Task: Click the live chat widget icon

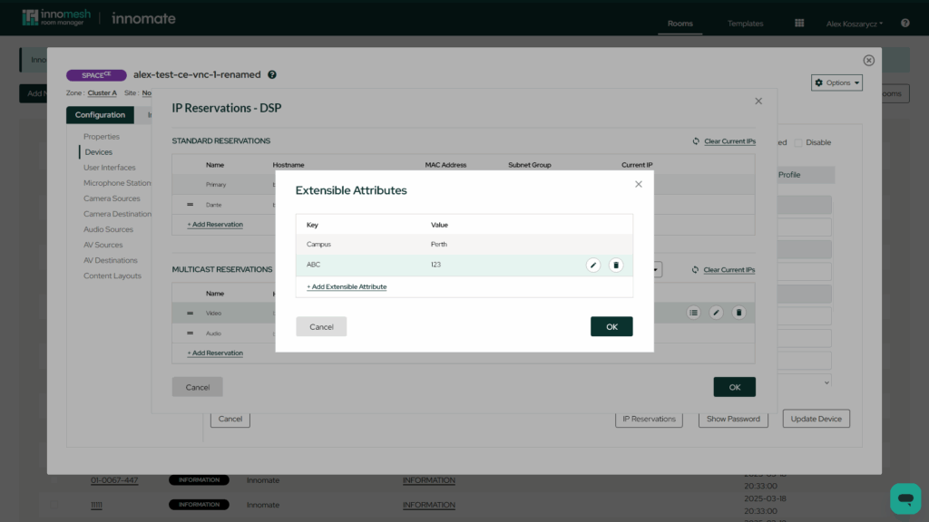Action: point(905,498)
